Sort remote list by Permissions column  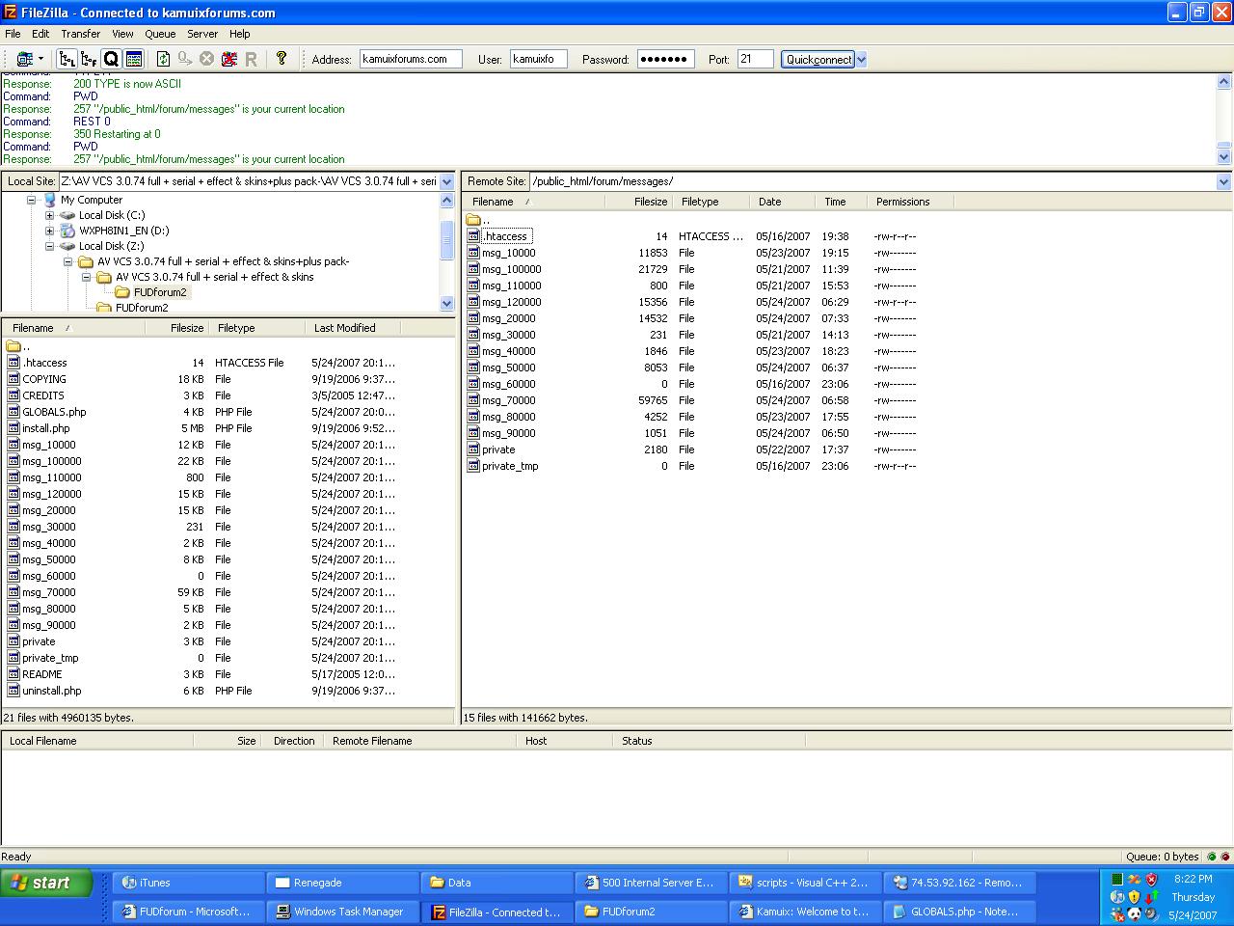912,202
